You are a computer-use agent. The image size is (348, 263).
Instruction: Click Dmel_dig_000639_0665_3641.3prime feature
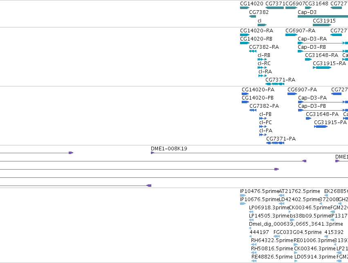pyautogui.click(x=250, y=228)
